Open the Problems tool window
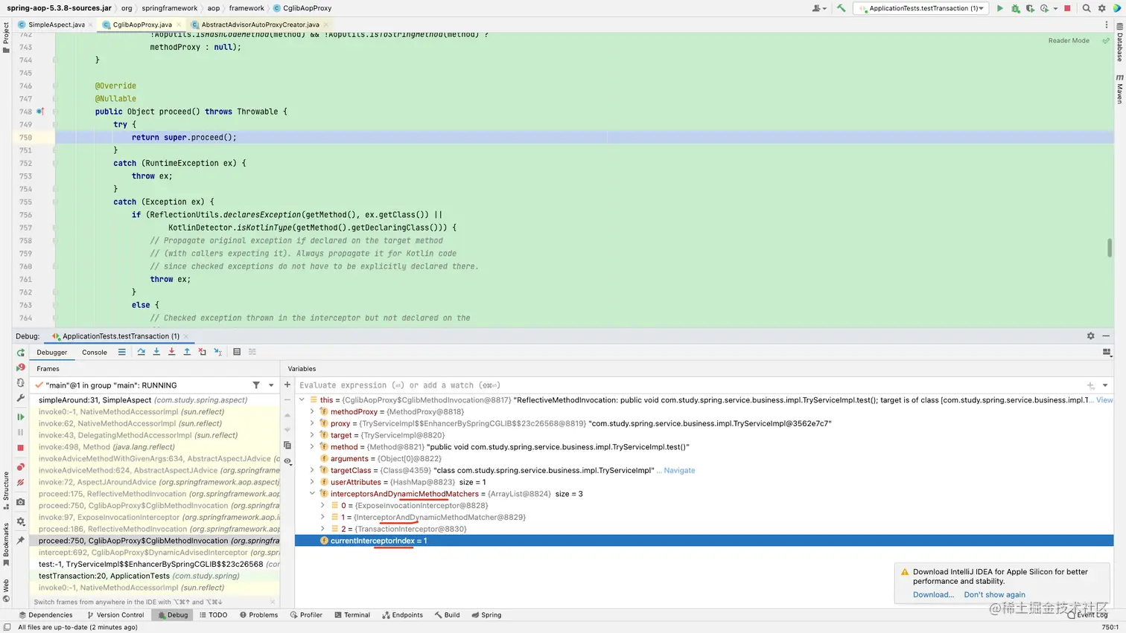Screen dimensions: 1126x633 258,615
